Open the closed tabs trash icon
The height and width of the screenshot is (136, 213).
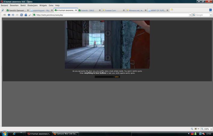pos(210,10)
